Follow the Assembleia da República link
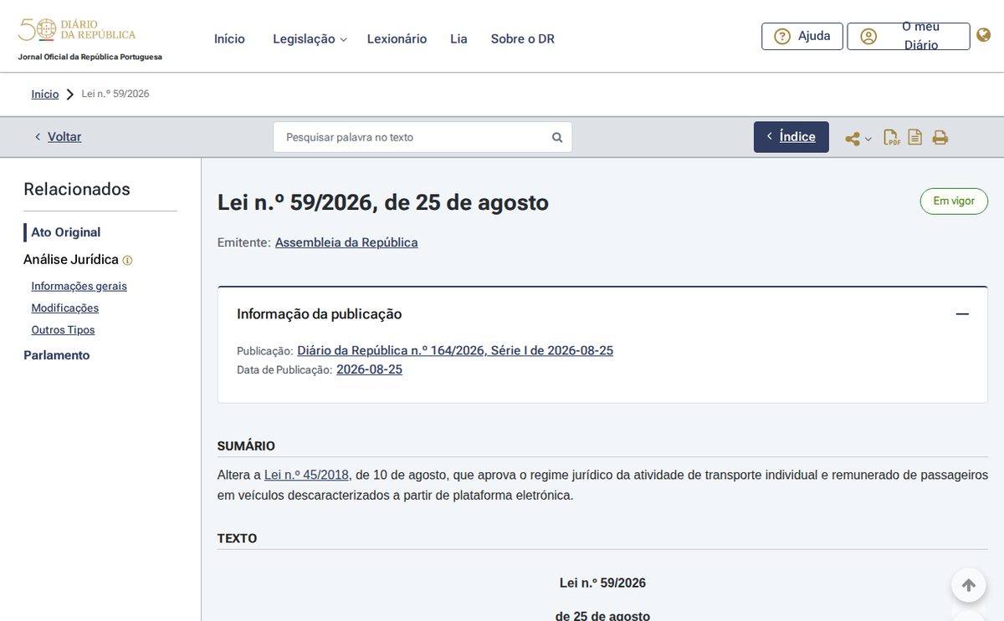Screen dimensions: 1004x621 pos(346,242)
